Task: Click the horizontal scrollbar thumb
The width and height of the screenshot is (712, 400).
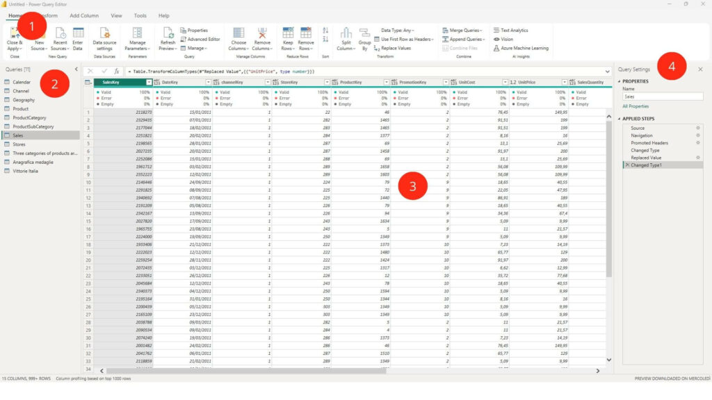Action: (245, 371)
